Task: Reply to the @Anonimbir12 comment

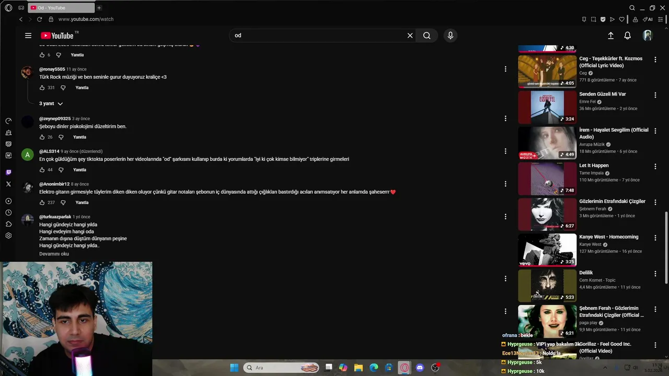Action: [x=82, y=203]
